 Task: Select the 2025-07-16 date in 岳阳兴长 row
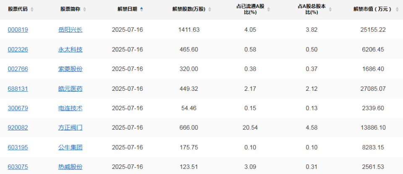(128, 30)
